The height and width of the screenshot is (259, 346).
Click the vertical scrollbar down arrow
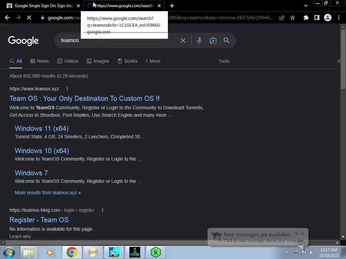343,237
